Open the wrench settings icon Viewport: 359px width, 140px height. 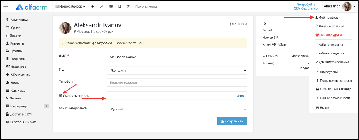pyautogui.click(x=102, y=7)
